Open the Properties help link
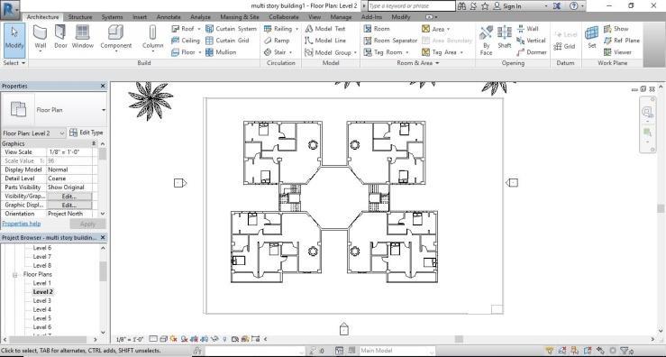 pos(22,224)
